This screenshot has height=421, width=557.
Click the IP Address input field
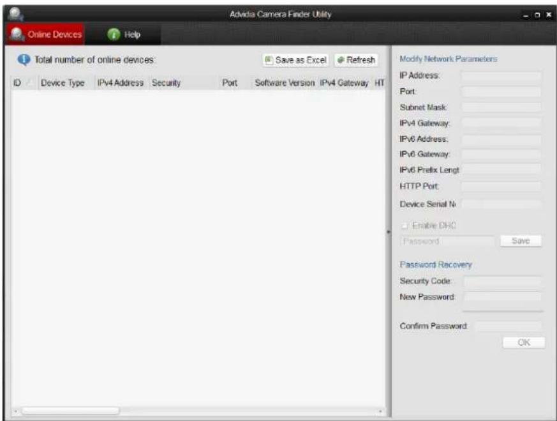tap(501, 76)
